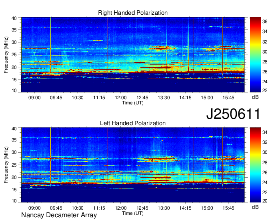Click the 'J250611' observation label
The width and height of the screenshot is (272, 220).
(x=233, y=114)
